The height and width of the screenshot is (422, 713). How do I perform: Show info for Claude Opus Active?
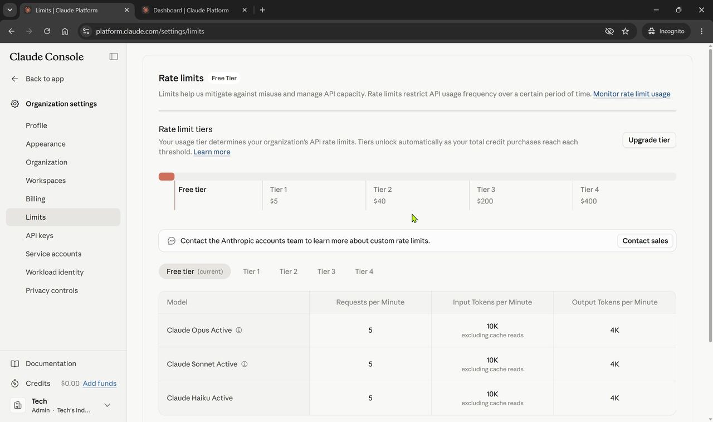point(239,330)
